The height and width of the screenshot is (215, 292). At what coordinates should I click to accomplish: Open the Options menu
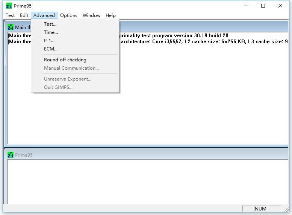(69, 15)
